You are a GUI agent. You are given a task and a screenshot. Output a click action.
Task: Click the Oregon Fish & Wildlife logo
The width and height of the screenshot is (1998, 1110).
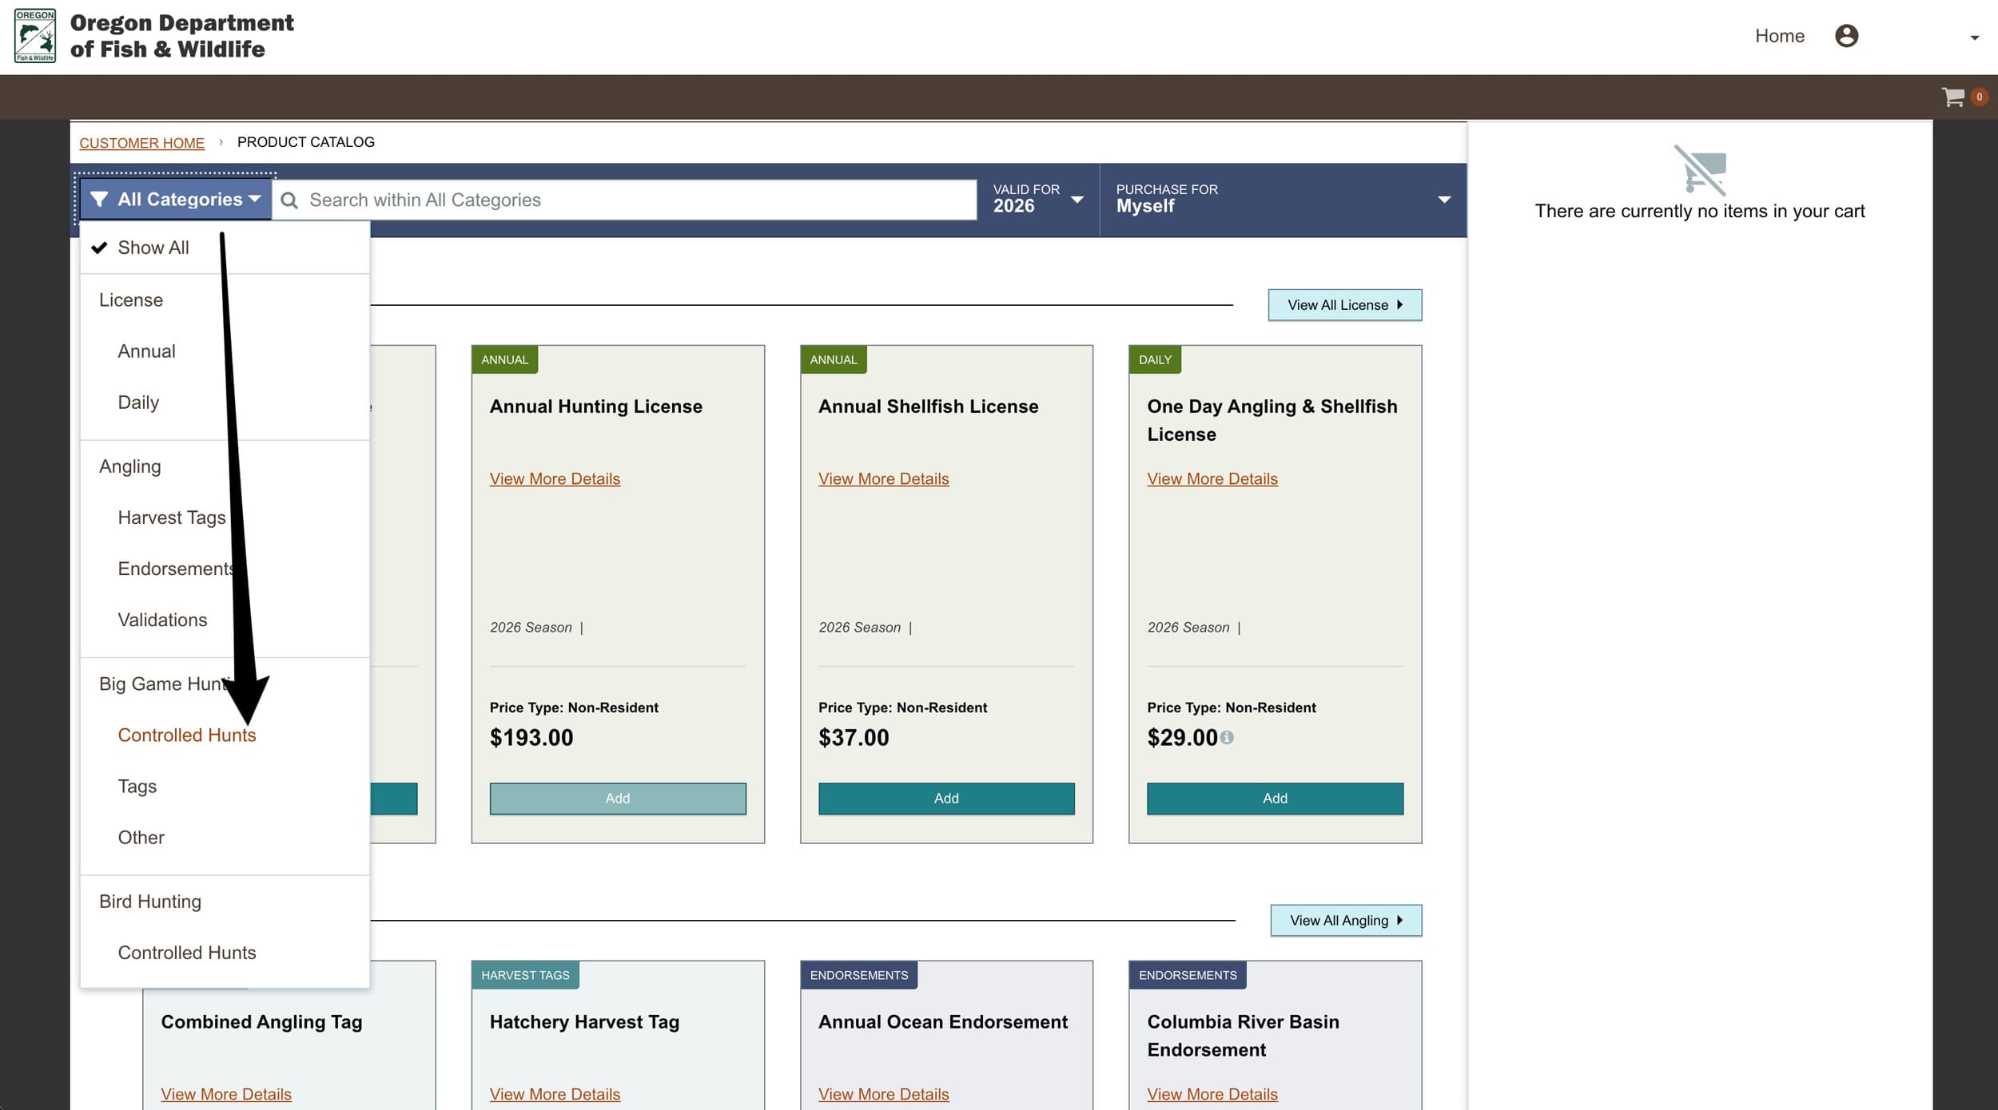click(35, 36)
